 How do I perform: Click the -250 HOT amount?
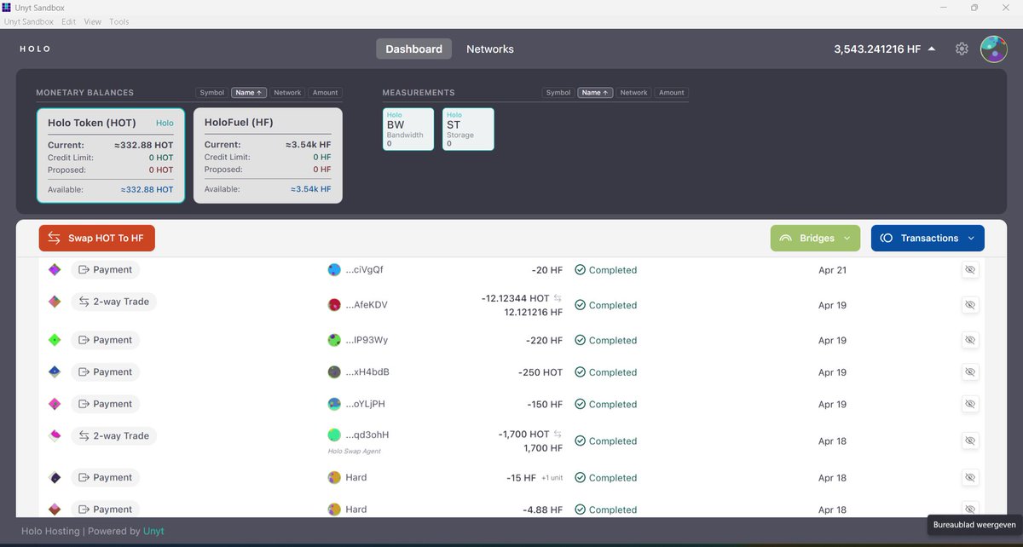tap(540, 372)
